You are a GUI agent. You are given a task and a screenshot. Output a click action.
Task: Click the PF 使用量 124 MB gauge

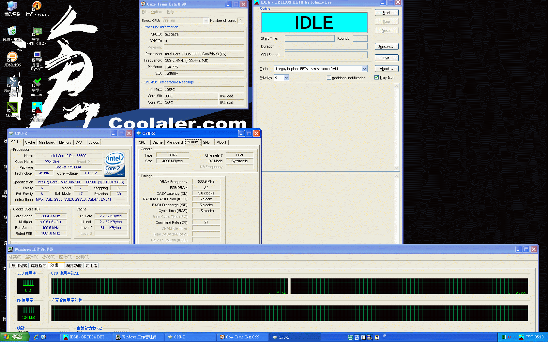click(28, 313)
